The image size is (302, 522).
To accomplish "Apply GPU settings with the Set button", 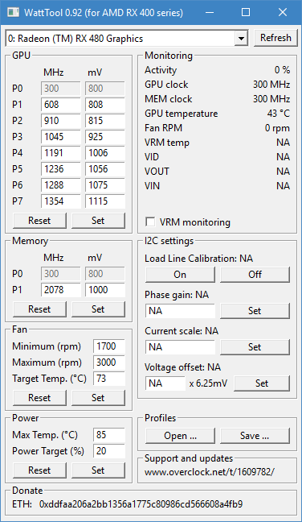I will tap(98, 221).
